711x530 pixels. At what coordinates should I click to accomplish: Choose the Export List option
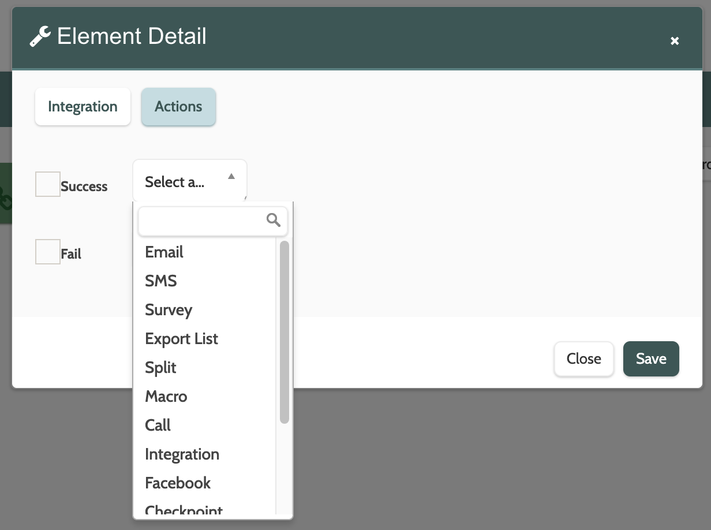(x=181, y=339)
